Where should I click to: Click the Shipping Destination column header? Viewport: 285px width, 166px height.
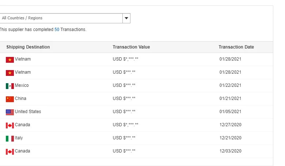tap(28, 47)
